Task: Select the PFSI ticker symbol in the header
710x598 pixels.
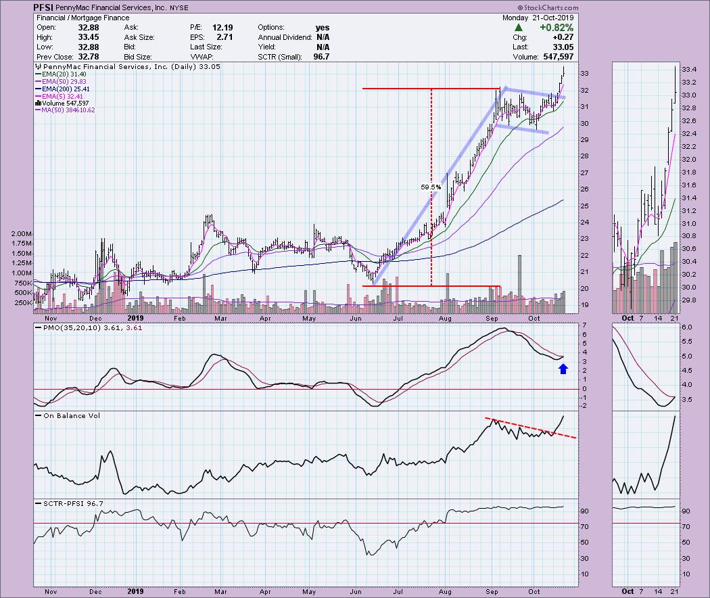Action: point(43,7)
